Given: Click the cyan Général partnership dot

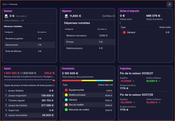Looking at the screenshot, I should point(66,100).
